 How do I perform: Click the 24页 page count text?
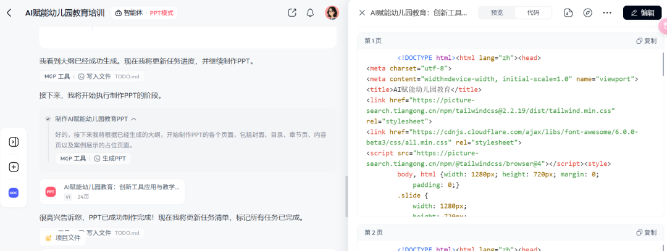click(83, 197)
